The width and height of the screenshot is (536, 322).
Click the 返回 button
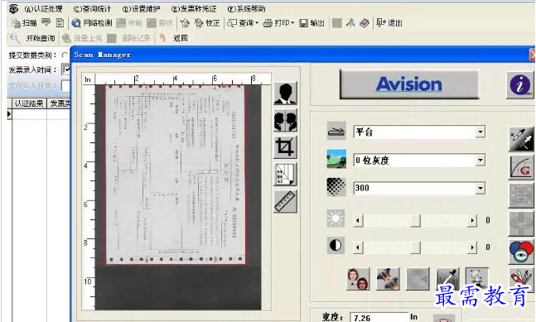174,38
